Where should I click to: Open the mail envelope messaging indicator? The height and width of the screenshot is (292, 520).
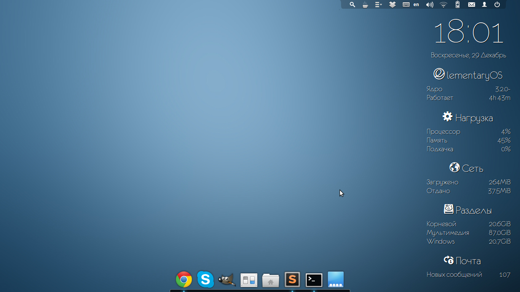pyautogui.click(x=472, y=5)
